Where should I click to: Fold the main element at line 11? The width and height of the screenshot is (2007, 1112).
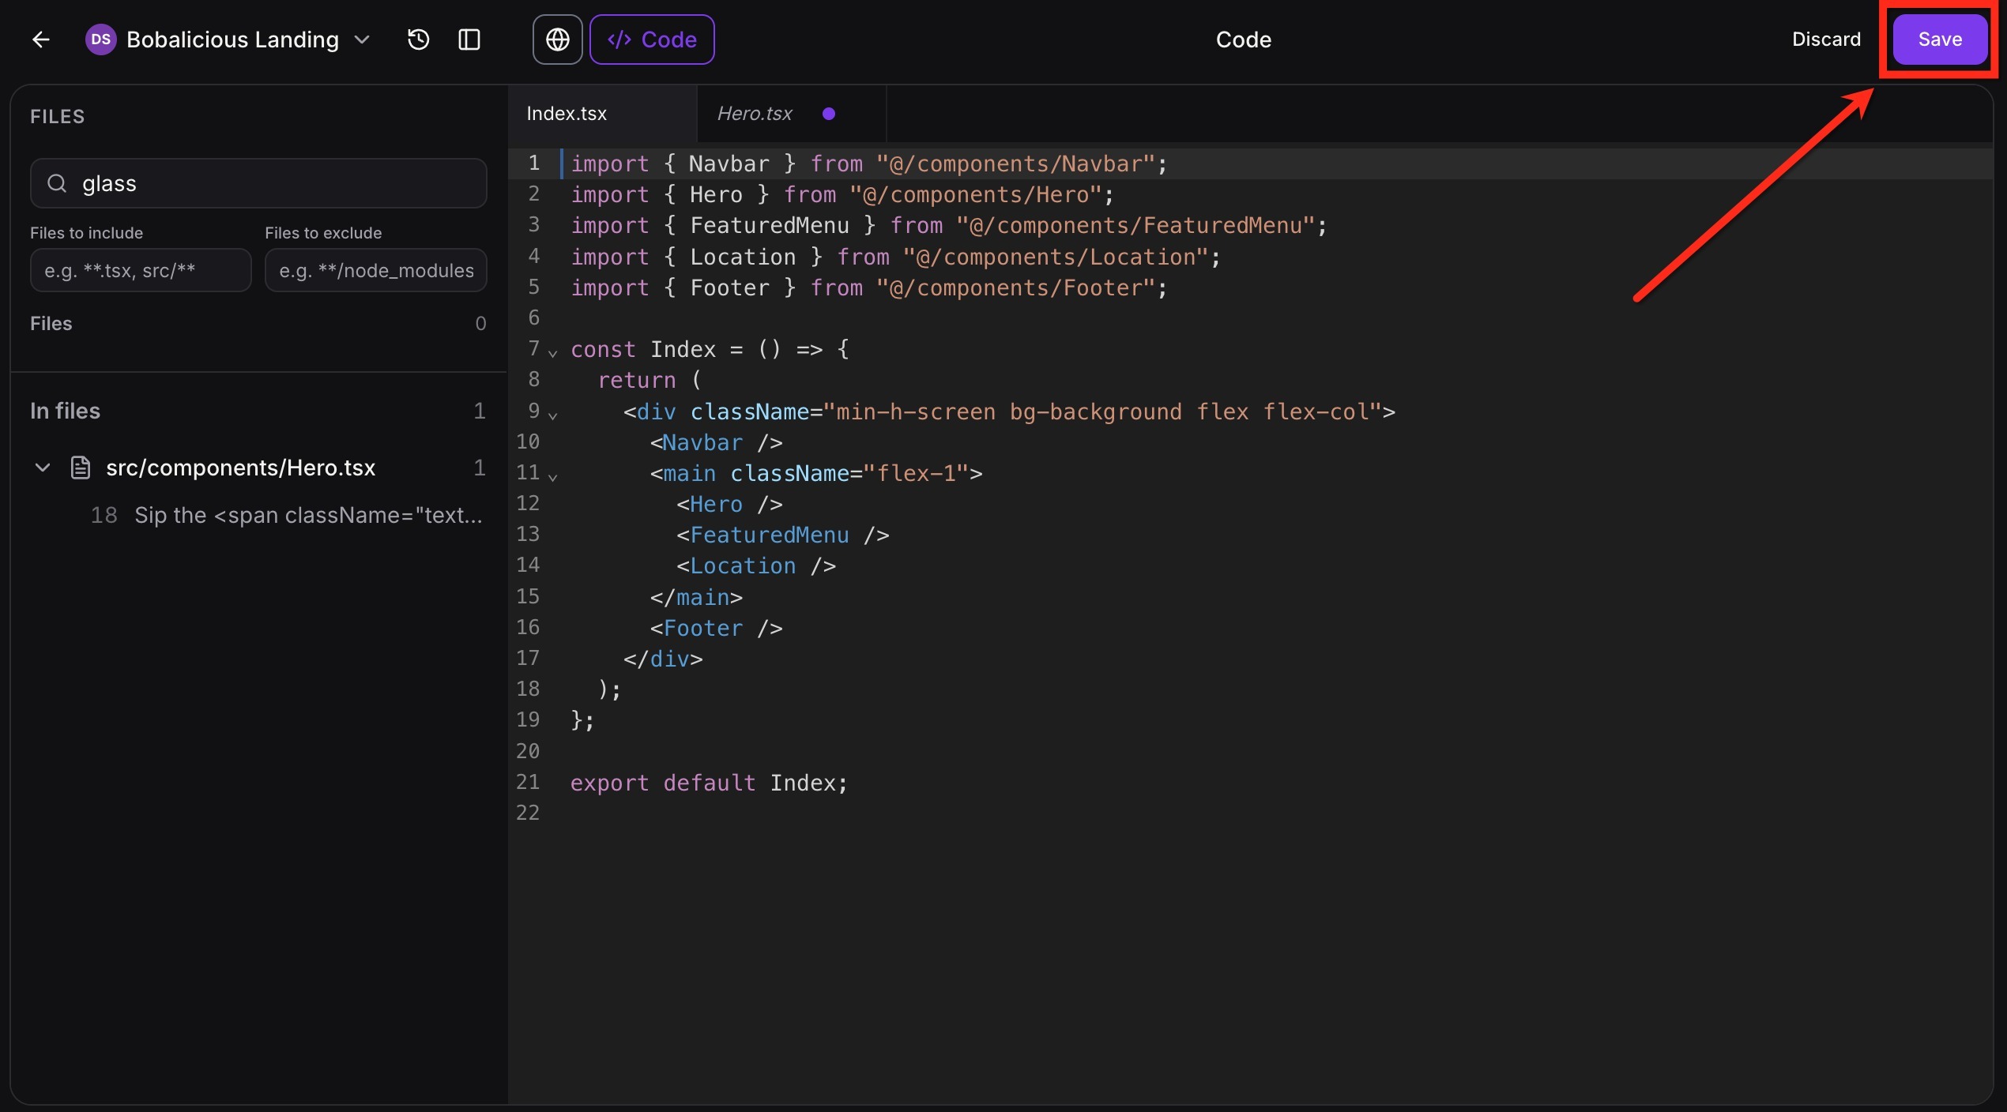[553, 476]
